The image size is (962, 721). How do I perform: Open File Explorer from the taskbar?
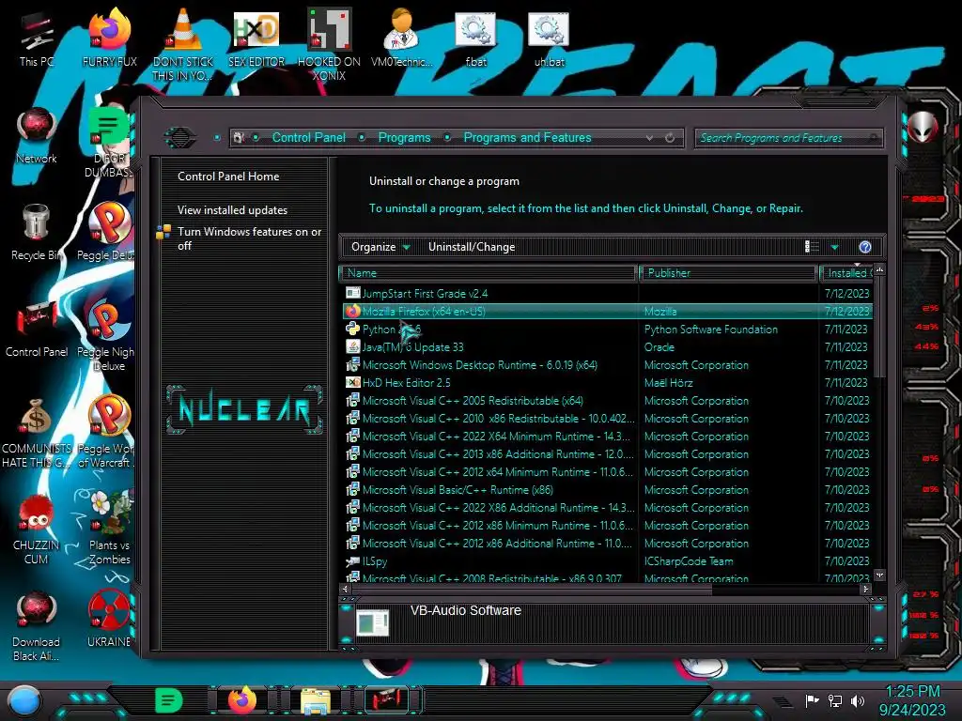(316, 700)
